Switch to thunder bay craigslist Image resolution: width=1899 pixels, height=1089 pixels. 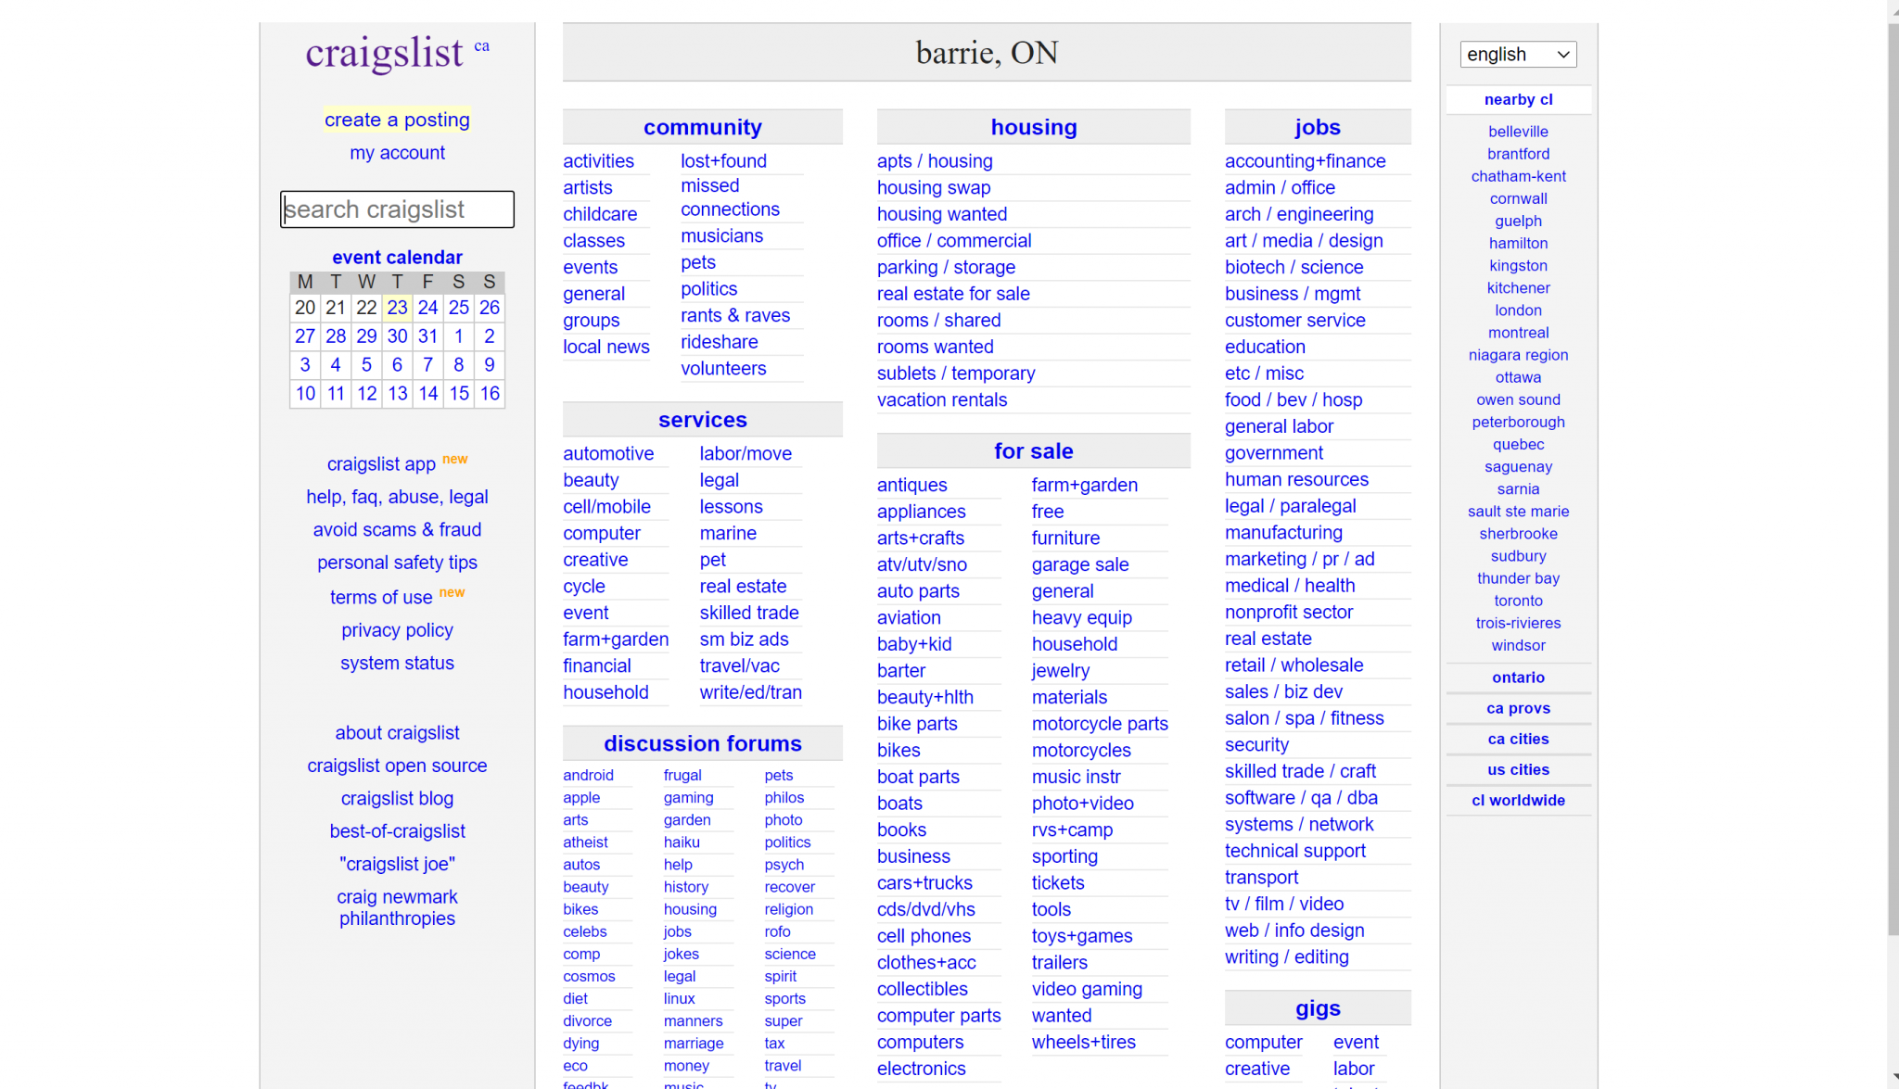pyautogui.click(x=1518, y=578)
